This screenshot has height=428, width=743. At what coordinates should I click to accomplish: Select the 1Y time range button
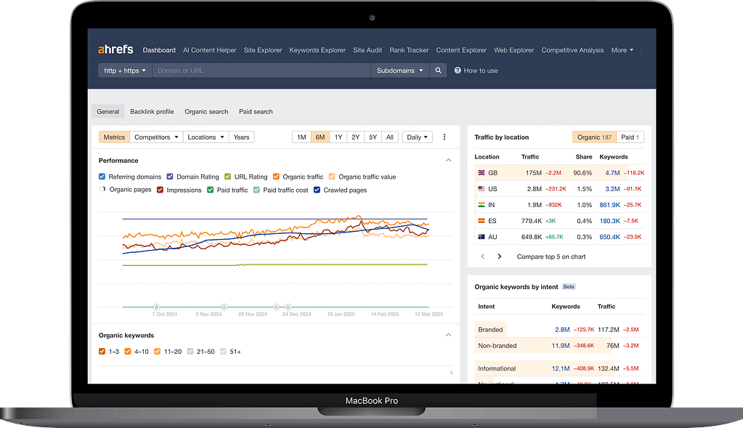(x=338, y=137)
